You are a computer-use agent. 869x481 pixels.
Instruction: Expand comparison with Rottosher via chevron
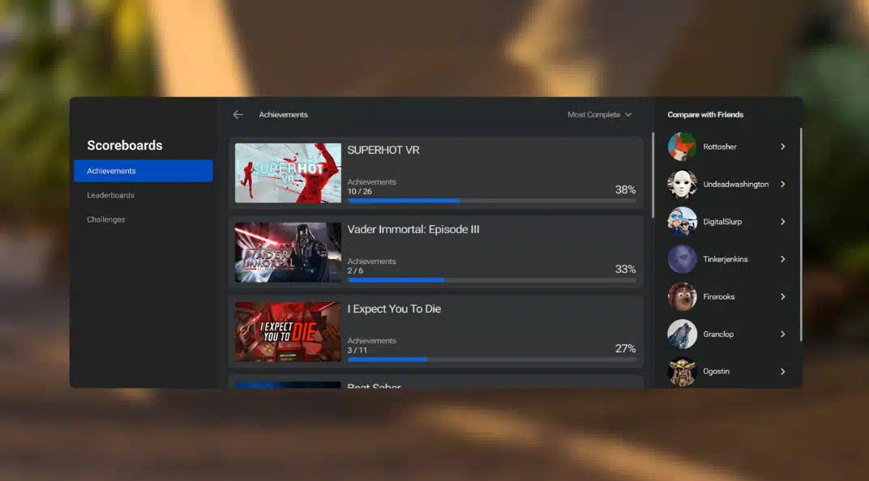[782, 147]
